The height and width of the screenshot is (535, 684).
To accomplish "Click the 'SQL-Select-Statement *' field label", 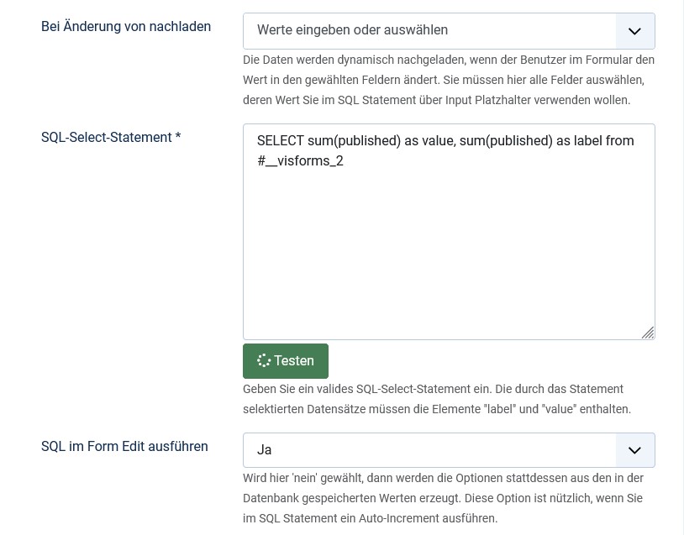I will [111, 137].
